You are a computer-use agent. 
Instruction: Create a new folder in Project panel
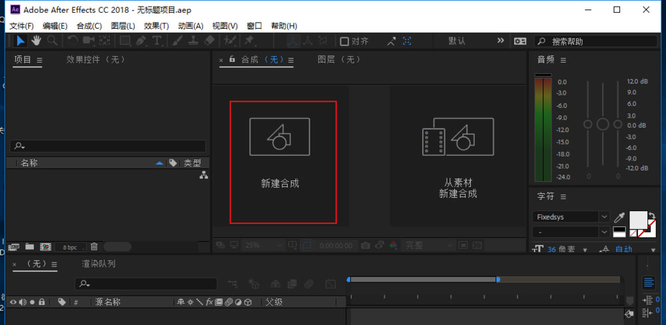pos(29,246)
